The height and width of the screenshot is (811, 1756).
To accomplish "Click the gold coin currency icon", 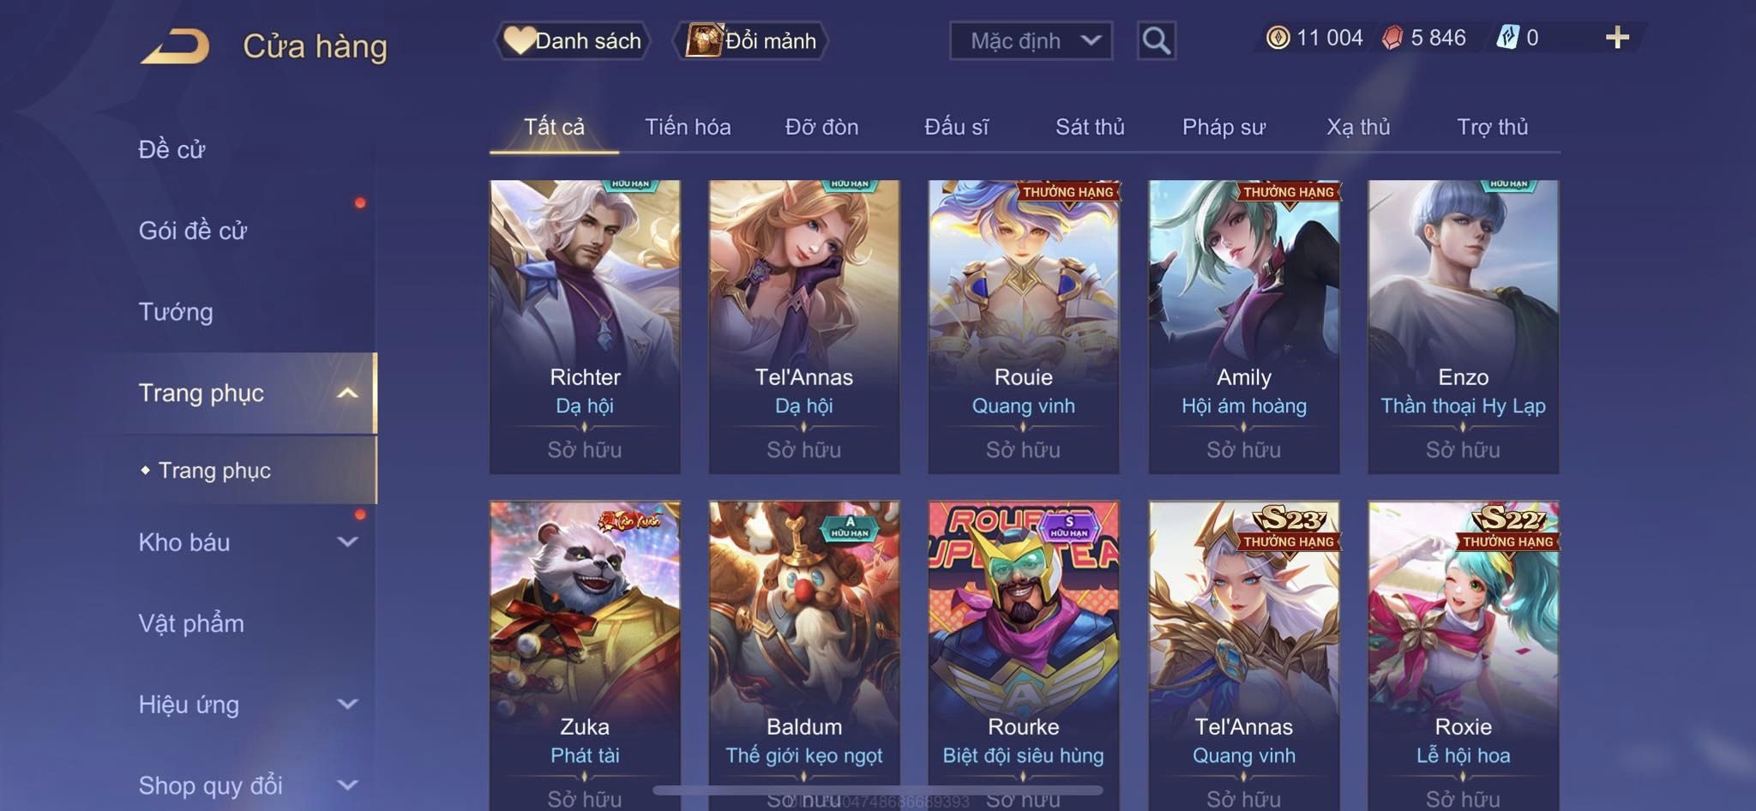I will click(x=1278, y=38).
